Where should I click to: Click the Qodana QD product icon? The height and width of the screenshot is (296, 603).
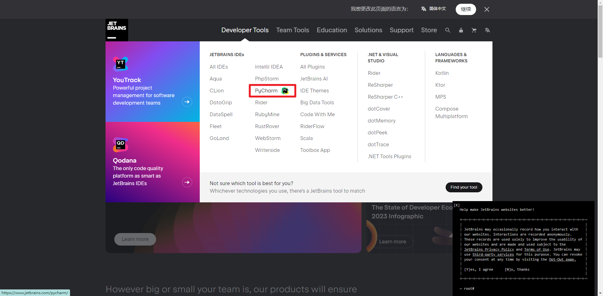pos(121,145)
